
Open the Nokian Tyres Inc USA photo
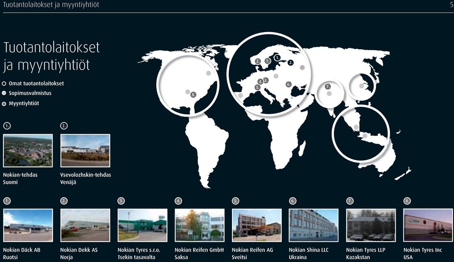point(428,225)
